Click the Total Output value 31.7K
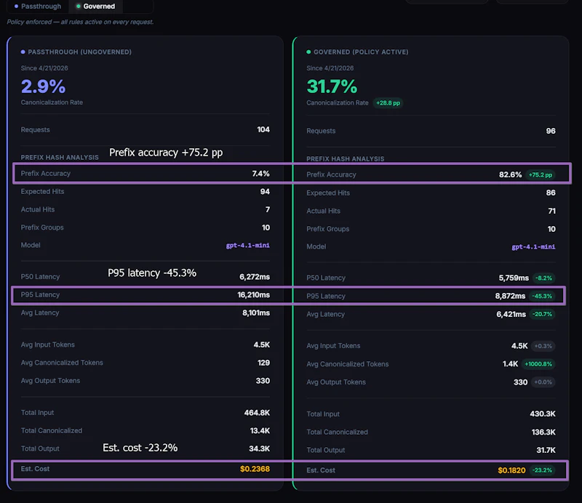Screen dimensions: 582x503 (546, 450)
